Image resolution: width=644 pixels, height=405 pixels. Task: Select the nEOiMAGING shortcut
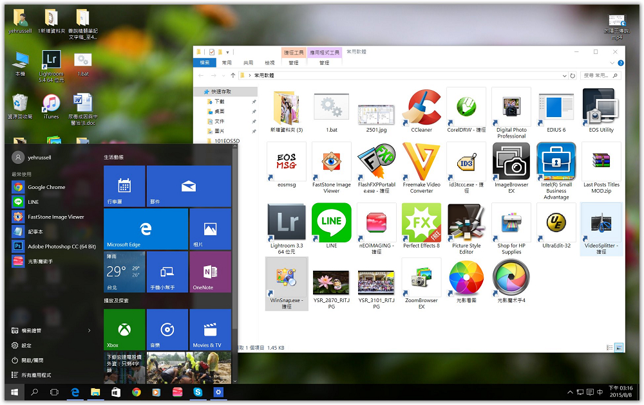tap(376, 229)
